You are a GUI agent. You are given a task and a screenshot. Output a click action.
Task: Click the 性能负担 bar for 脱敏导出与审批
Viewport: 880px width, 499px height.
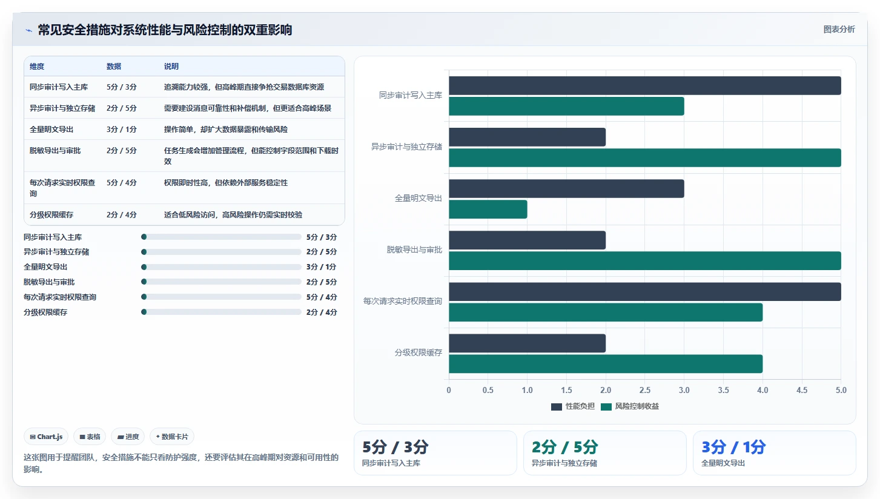pyautogui.click(x=527, y=240)
